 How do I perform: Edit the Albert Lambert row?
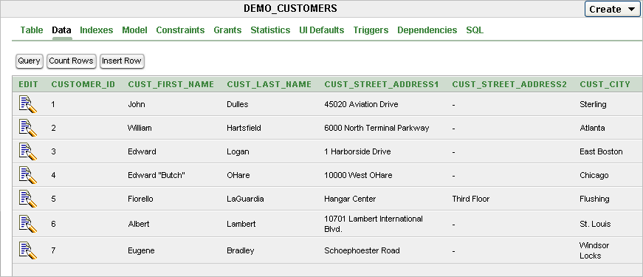click(x=28, y=224)
